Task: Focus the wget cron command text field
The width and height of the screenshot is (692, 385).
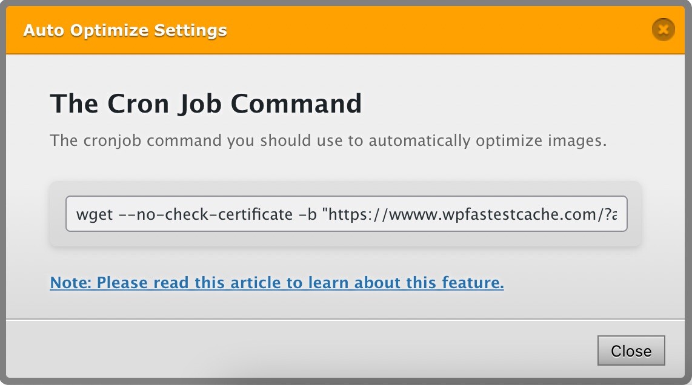Action: coord(347,214)
